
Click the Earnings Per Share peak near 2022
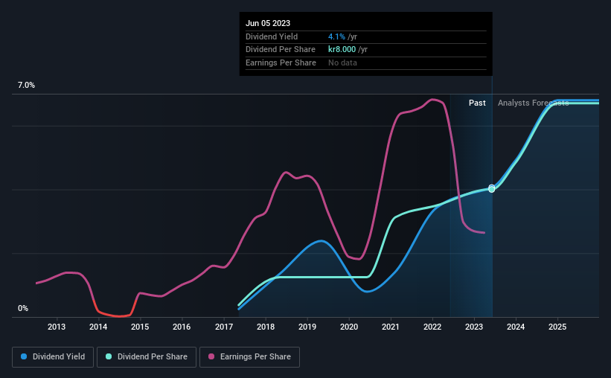432,100
